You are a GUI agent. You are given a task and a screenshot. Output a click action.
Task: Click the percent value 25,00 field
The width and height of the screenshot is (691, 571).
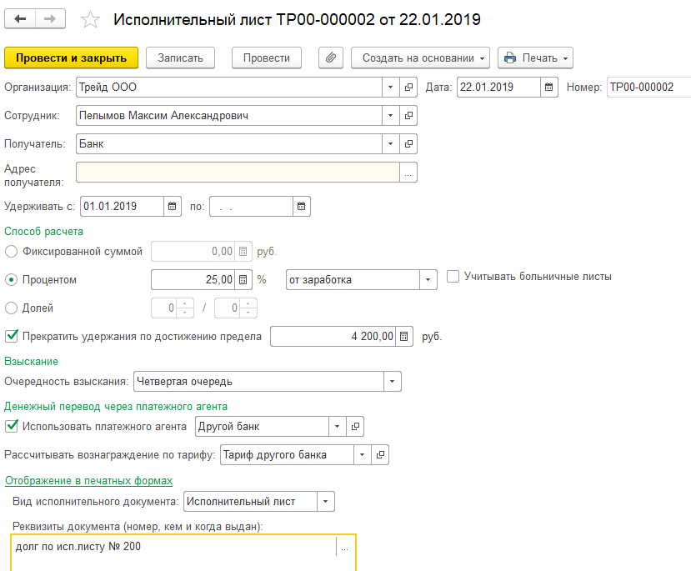193,280
